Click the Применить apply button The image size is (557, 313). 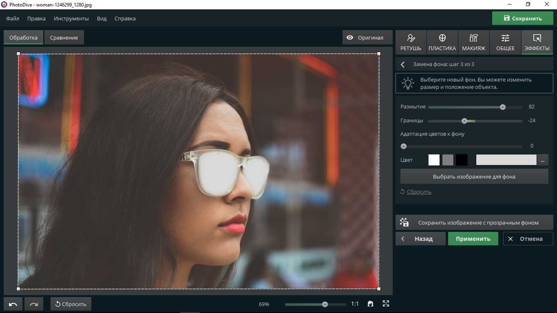473,239
